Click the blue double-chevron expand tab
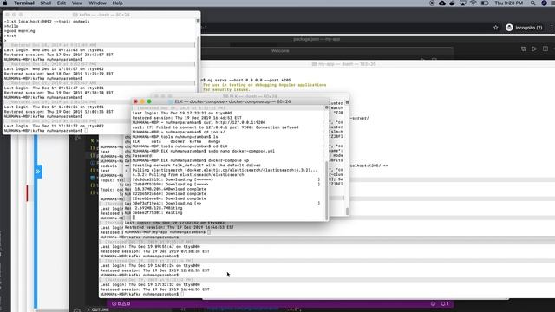The image size is (555, 312). click(38, 172)
